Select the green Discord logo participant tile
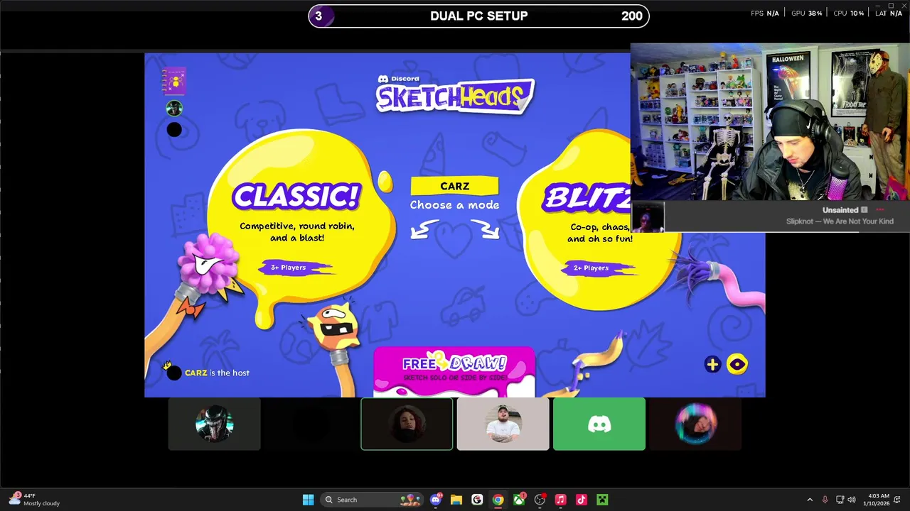Image resolution: width=910 pixels, height=511 pixels. pyautogui.click(x=599, y=424)
